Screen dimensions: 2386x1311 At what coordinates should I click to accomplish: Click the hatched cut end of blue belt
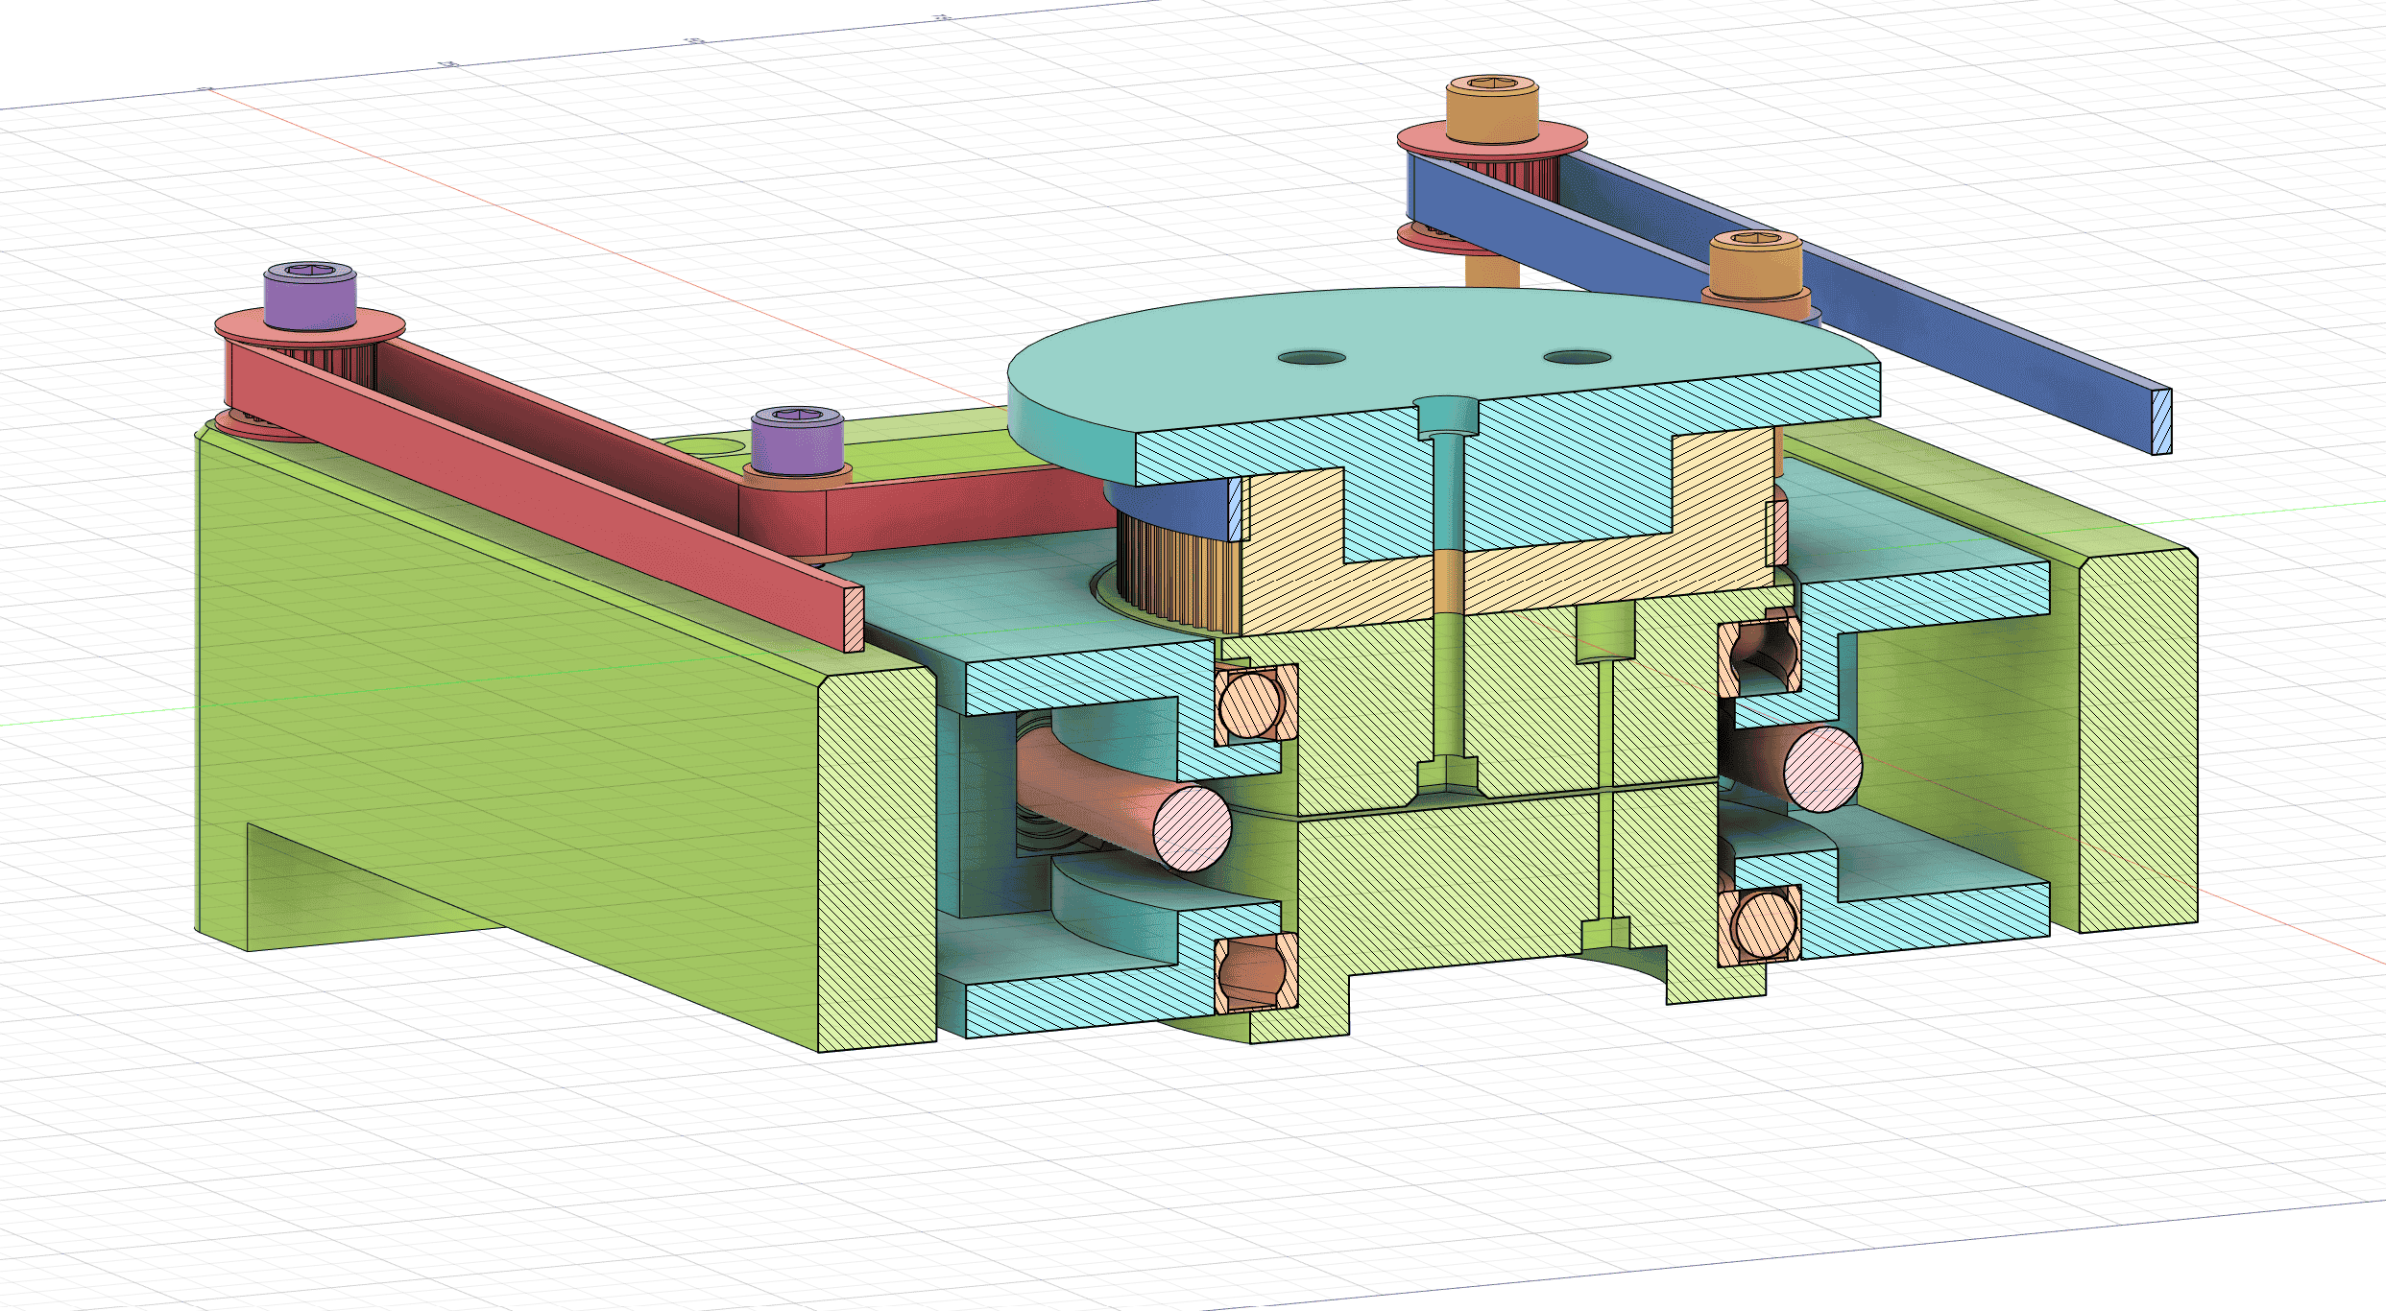pos(2162,420)
